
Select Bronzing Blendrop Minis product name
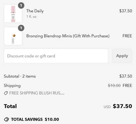[68, 36]
